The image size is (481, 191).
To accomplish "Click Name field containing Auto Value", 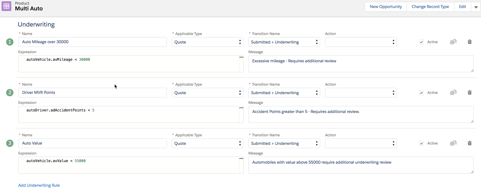I will 93,143.
